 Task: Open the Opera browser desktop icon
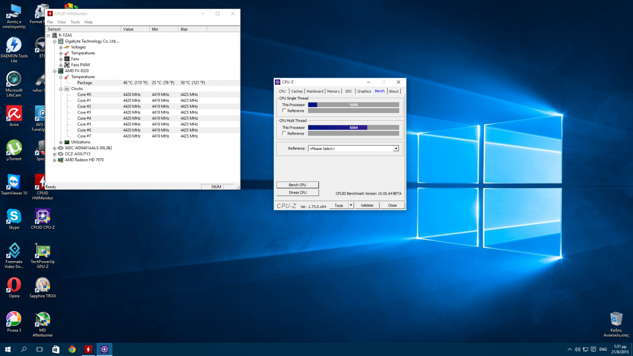point(14,288)
